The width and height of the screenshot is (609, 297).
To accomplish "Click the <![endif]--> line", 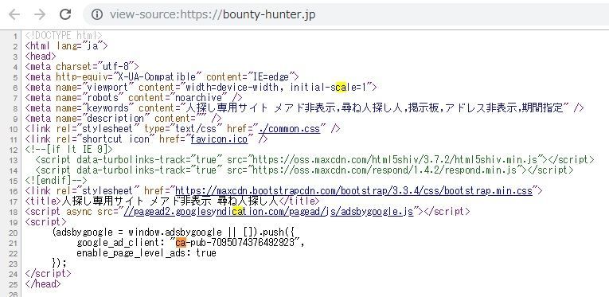I will (x=56, y=181).
